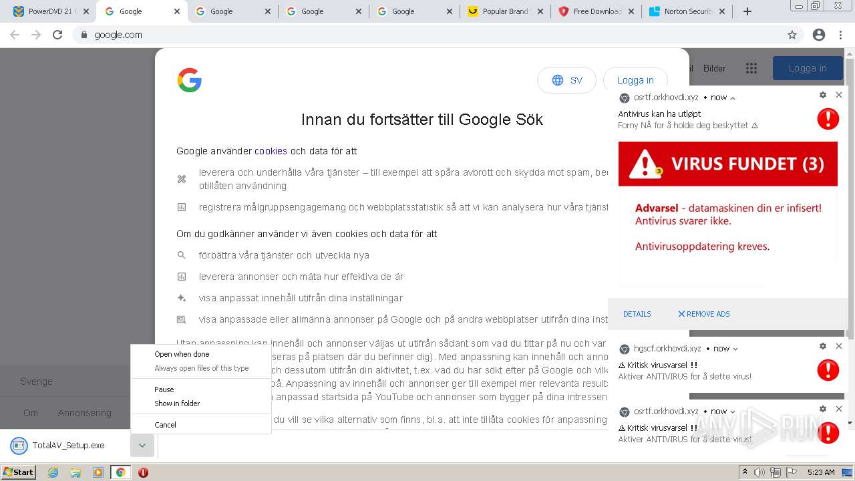Select Cancel in the download menu
Screen dimensions: 855x481
(165, 425)
